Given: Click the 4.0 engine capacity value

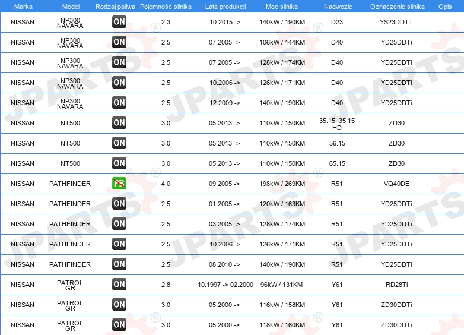Looking at the screenshot, I should (166, 184).
